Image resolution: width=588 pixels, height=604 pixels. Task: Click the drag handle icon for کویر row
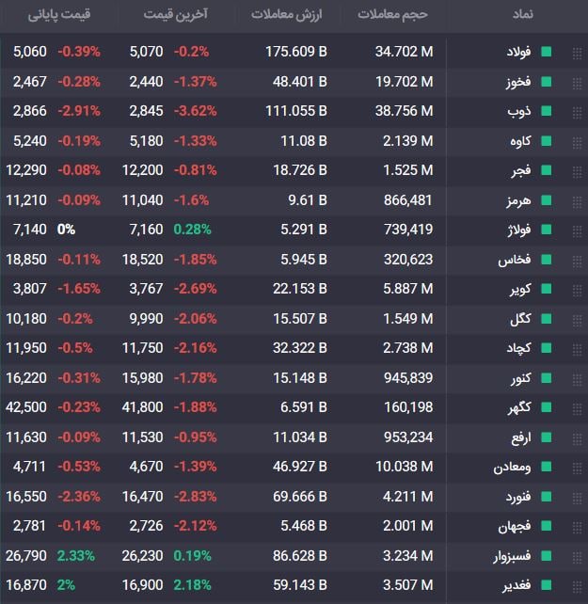[x=577, y=290]
